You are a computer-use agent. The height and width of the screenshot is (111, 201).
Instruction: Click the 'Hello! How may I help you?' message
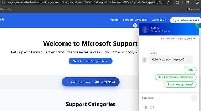(x=171, y=60)
